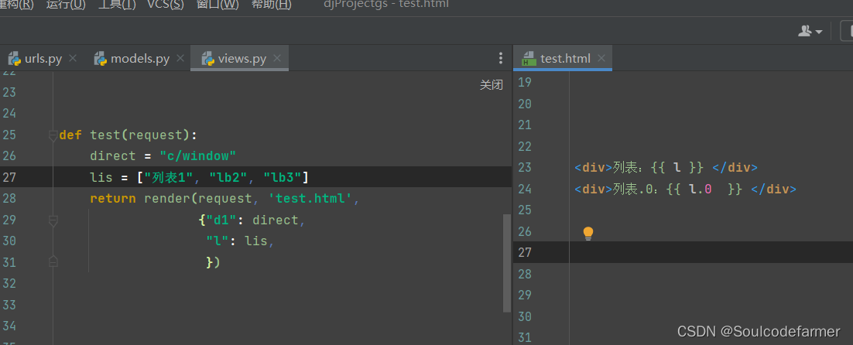Image resolution: width=853 pixels, height=345 pixels.
Task: Open the 工具 (Tools) menu
Action: click(117, 5)
